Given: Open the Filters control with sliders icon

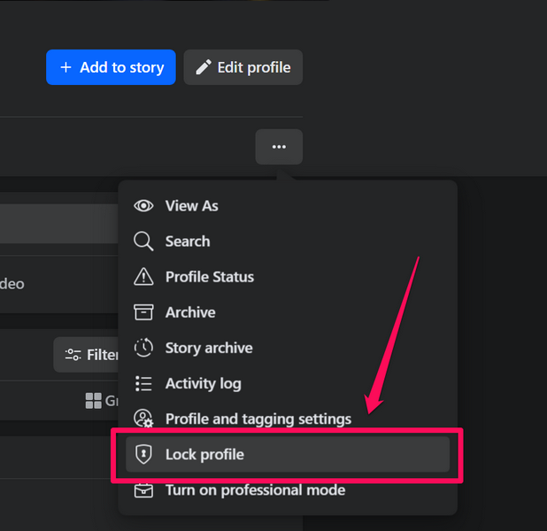Looking at the screenshot, I should coord(87,355).
